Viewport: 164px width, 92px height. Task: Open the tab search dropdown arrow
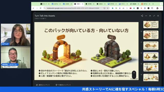pos(161,4)
